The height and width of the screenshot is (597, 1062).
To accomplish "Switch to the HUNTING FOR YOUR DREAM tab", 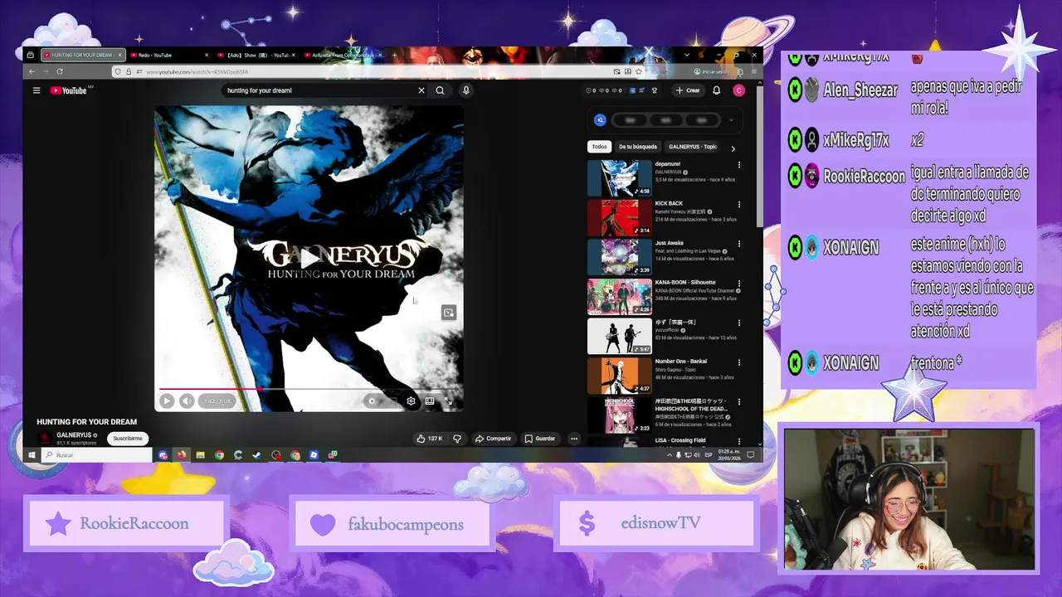I will 82,55.
